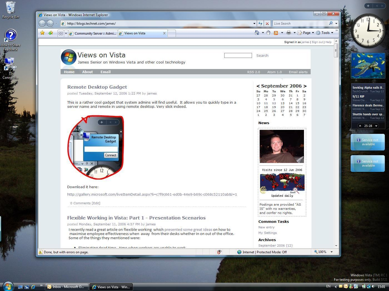Click the Email alerts link

click(x=298, y=72)
